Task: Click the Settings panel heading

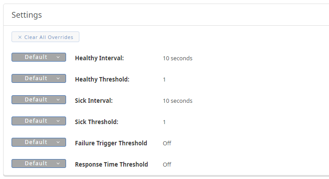Action: pyautogui.click(x=27, y=15)
